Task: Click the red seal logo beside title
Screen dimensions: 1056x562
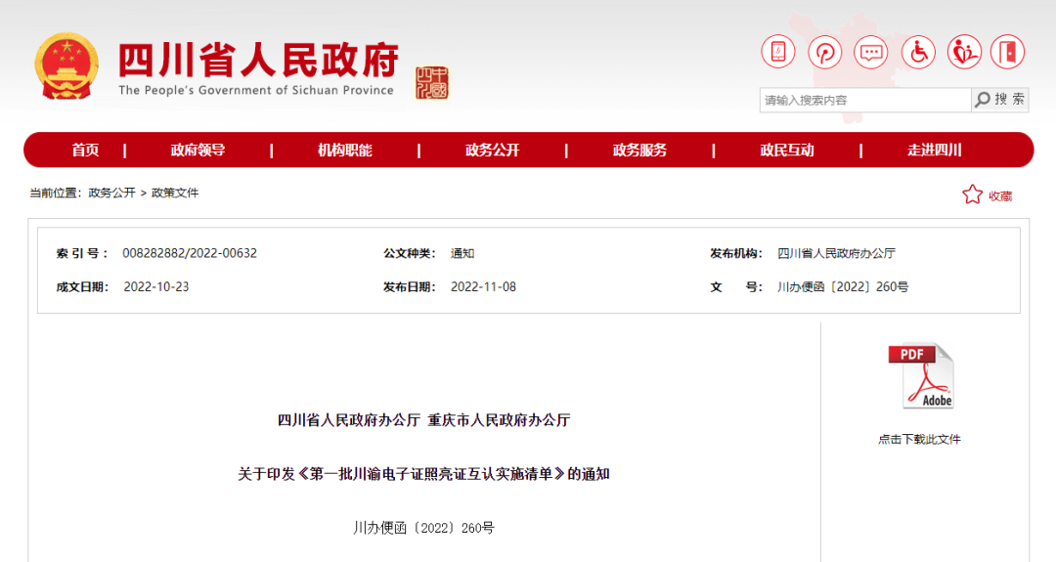Action: (431, 83)
